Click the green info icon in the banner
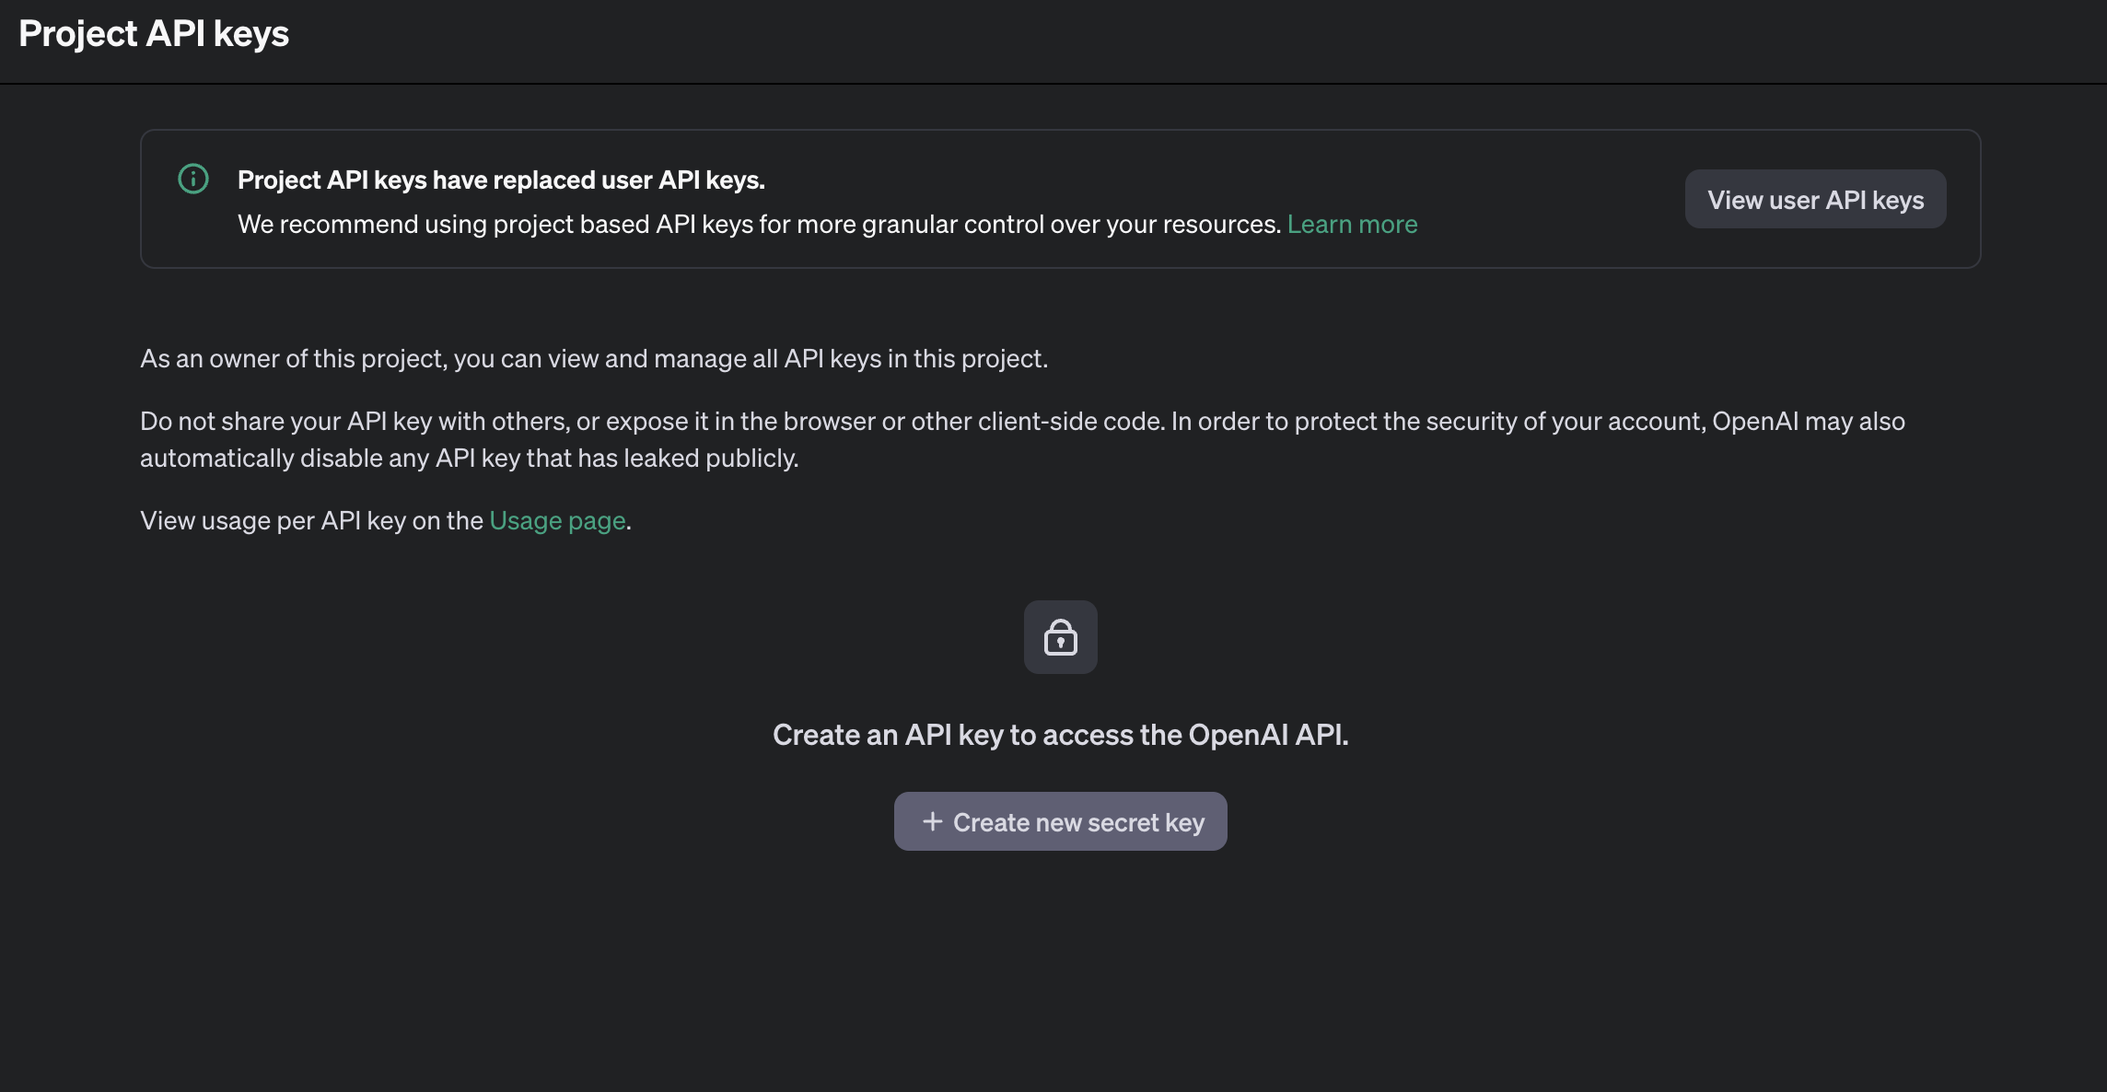 (193, 179)
